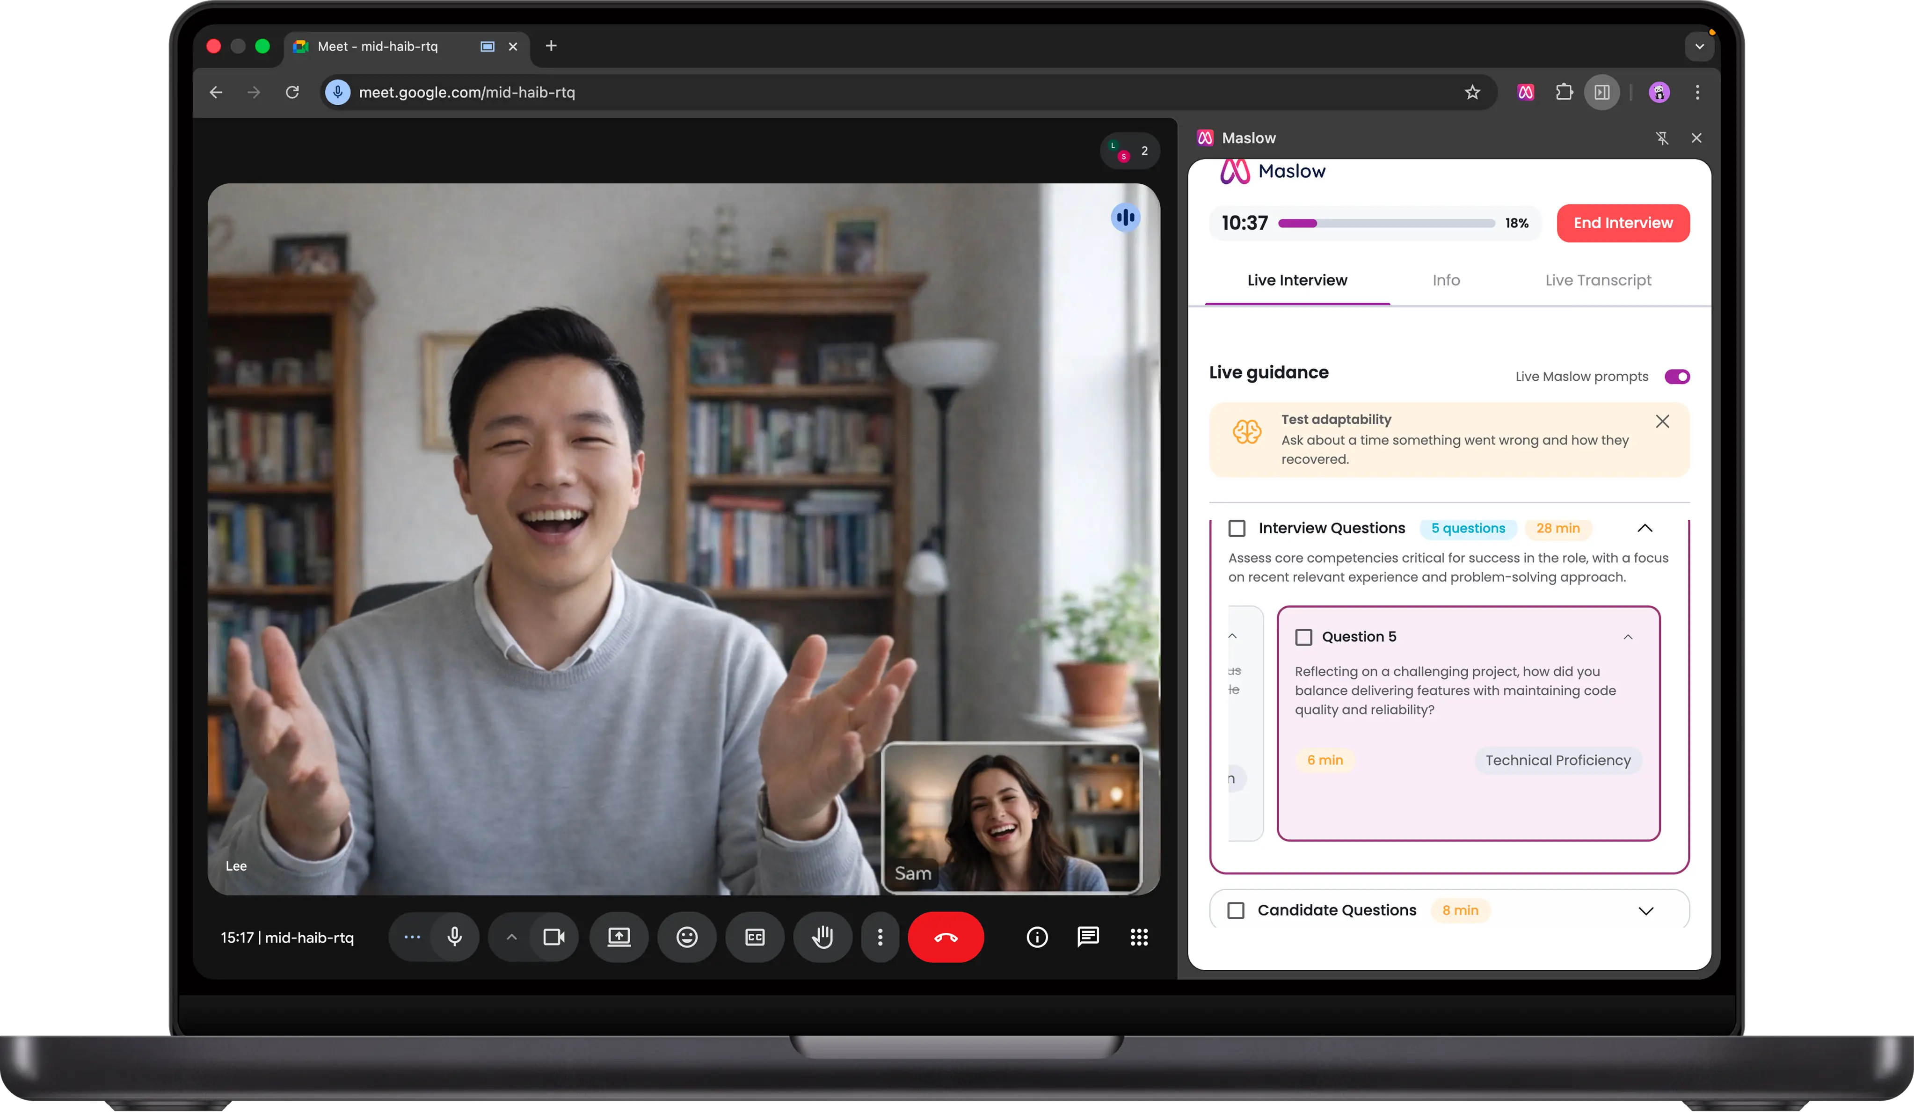This screenshot has height=1112, width=1914.
Task: Start presenting your screen
Action: point(619,937)
